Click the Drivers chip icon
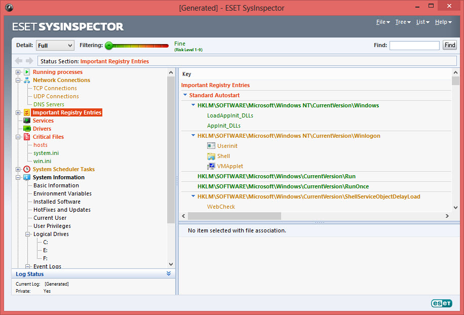Viewport: 464px width, 315px height. click(x=27, y=129)
